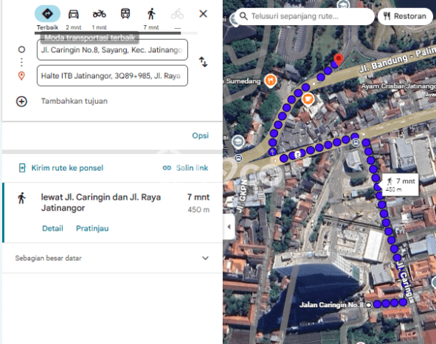This screenshot has width=436, height=344.
Task: Expand the Sebagian besar datar elevation section
Action: [112, 258]
